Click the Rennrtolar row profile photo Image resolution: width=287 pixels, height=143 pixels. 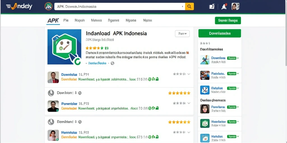(x=53, y=135)
